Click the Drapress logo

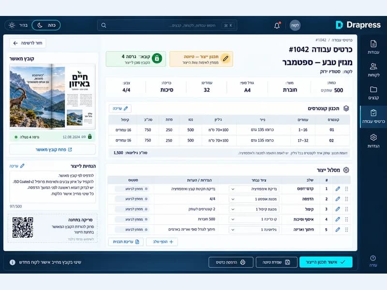358,25
